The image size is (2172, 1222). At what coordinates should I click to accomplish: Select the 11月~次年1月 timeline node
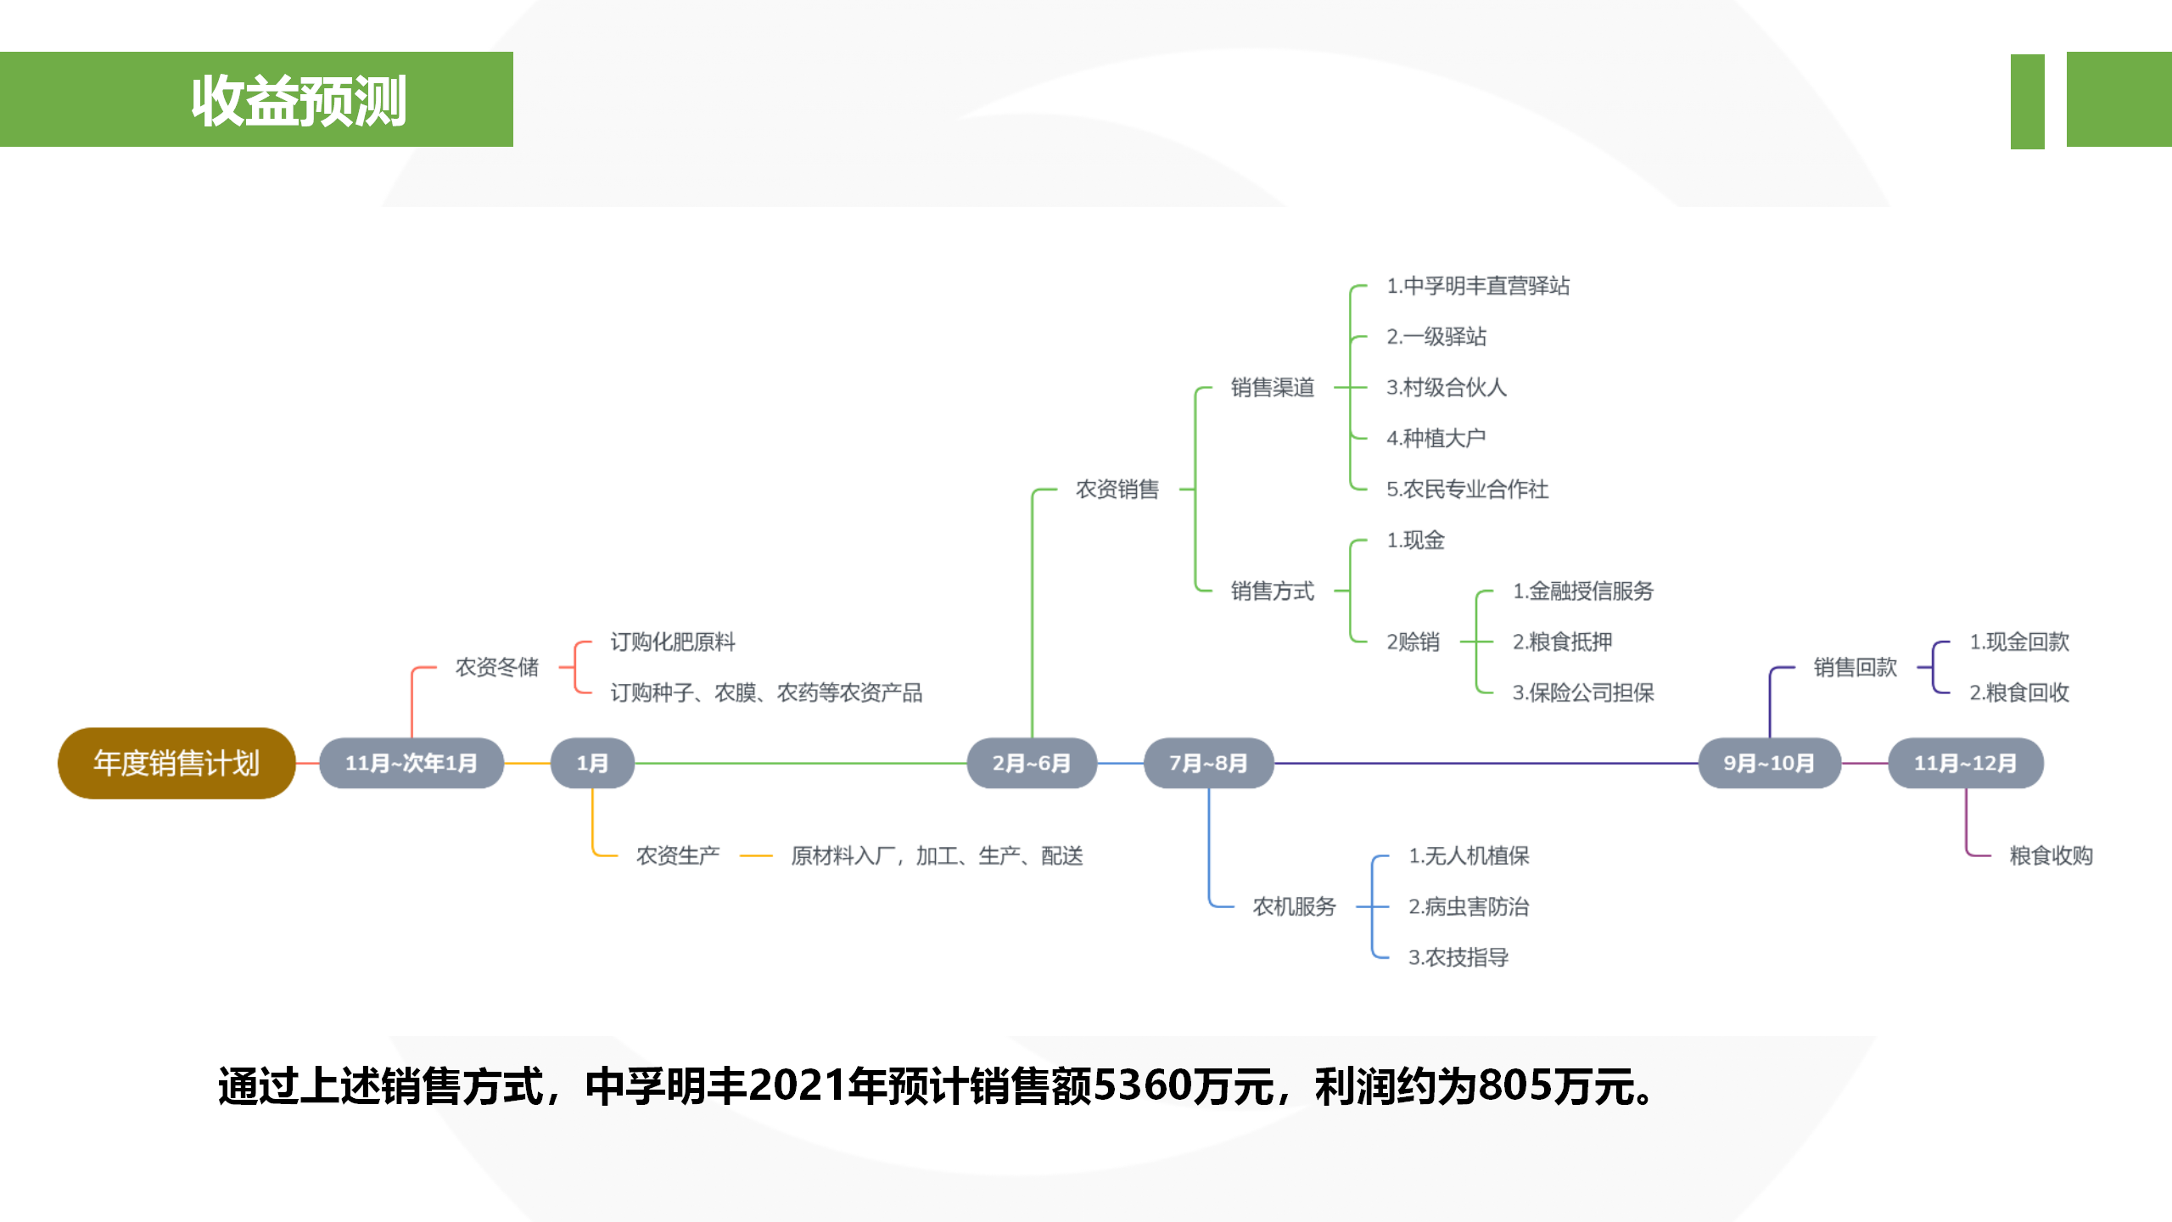click(411, 763)
